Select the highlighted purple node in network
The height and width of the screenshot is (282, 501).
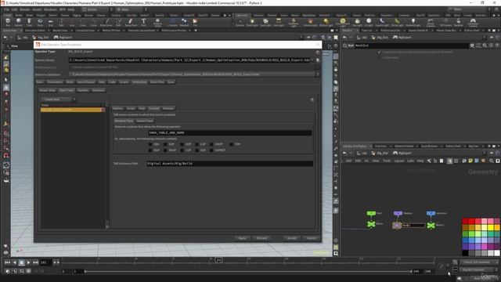pyautogui.click(x=397, y=226)
